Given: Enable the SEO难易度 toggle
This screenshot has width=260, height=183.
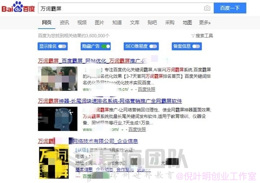Looking at the screenshot, I should pyautogui.click(x=153, y=46).
